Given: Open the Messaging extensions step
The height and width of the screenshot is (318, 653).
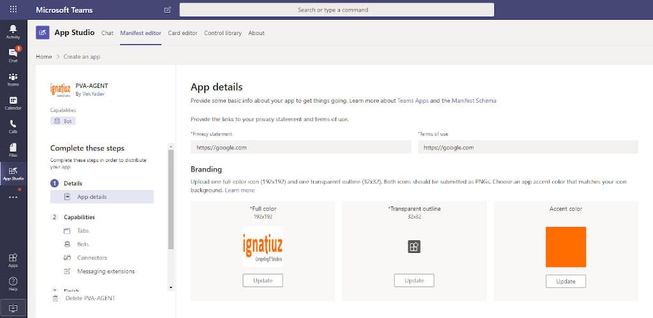Looking at the screenshot, I should click(106, 271).
